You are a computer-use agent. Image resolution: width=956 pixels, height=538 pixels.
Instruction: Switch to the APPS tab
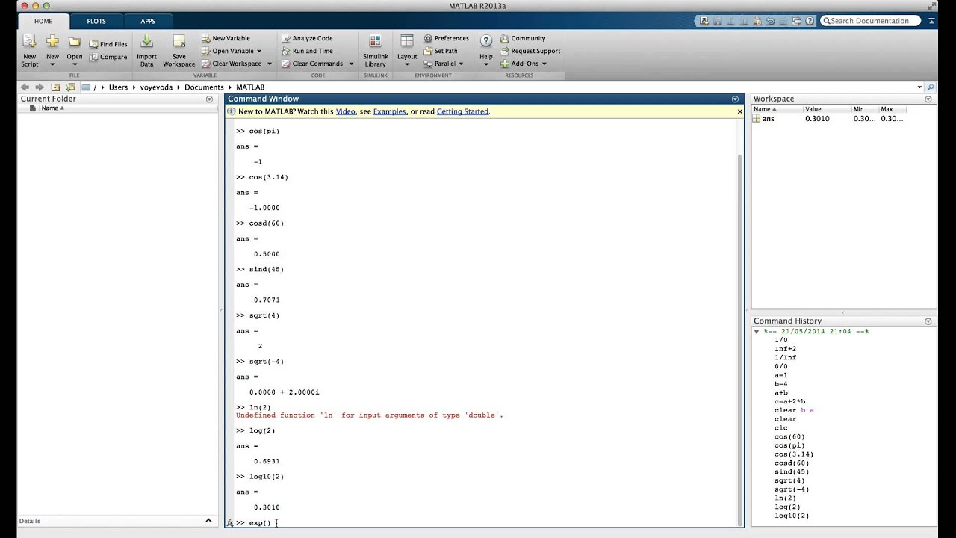tap(148, 21)
